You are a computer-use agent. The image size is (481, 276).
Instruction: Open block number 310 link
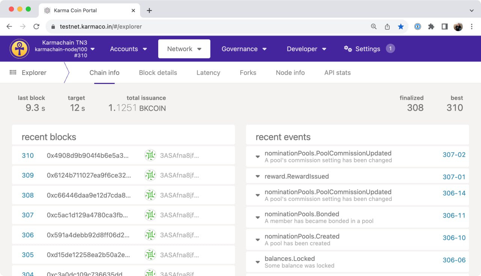point(28,156)
